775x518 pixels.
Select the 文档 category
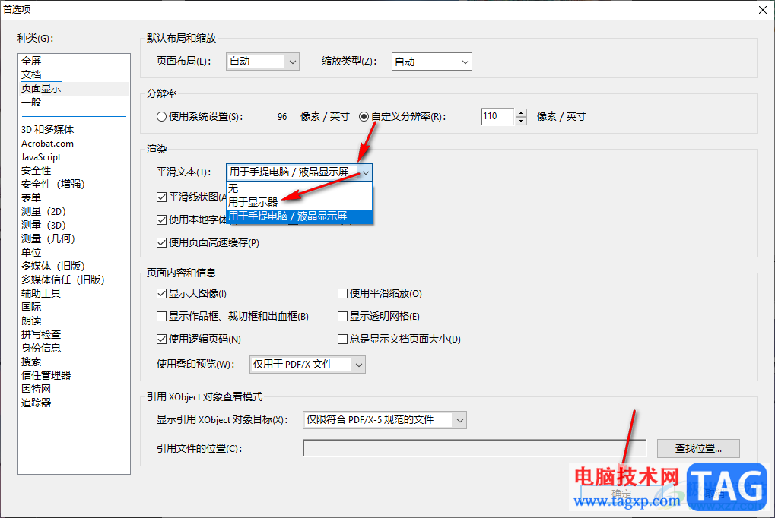click(31, 74)
